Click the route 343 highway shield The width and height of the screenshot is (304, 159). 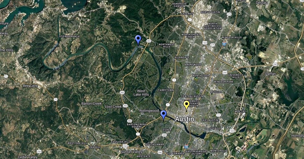(164, 135)
